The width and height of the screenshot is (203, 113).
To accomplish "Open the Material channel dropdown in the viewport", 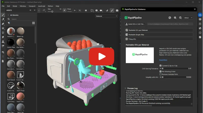I will (x=106, y=16).
